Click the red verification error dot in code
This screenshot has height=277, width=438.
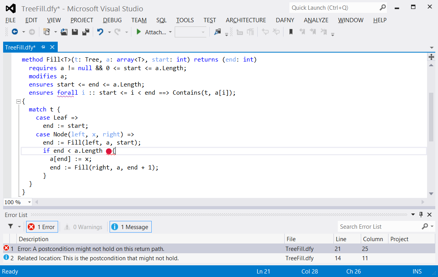tap(108, 151)
